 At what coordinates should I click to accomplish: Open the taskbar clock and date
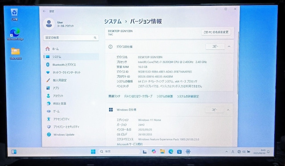click(259, 152)
